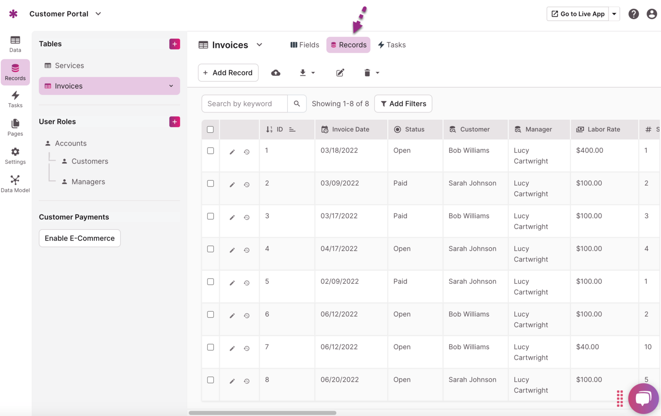Image resolution: width=661 pixels, height=416 pixels.
Task: Click the help question mark icon
Action: tap(633, 14)
